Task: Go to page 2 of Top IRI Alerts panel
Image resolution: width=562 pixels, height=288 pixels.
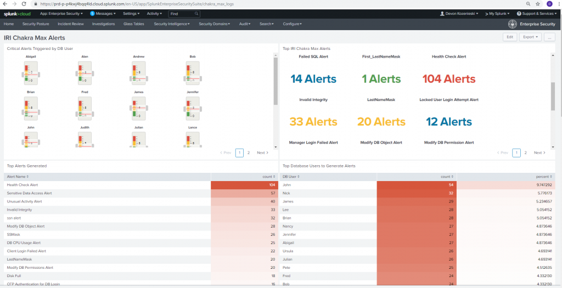Action: click(x=525, y=153)
